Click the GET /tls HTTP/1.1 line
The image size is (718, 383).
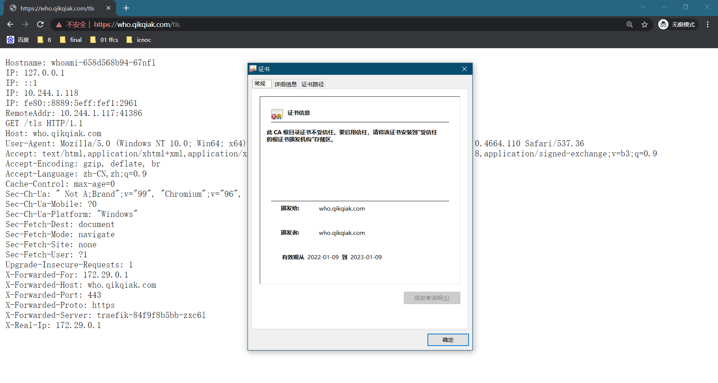(44, 123)
